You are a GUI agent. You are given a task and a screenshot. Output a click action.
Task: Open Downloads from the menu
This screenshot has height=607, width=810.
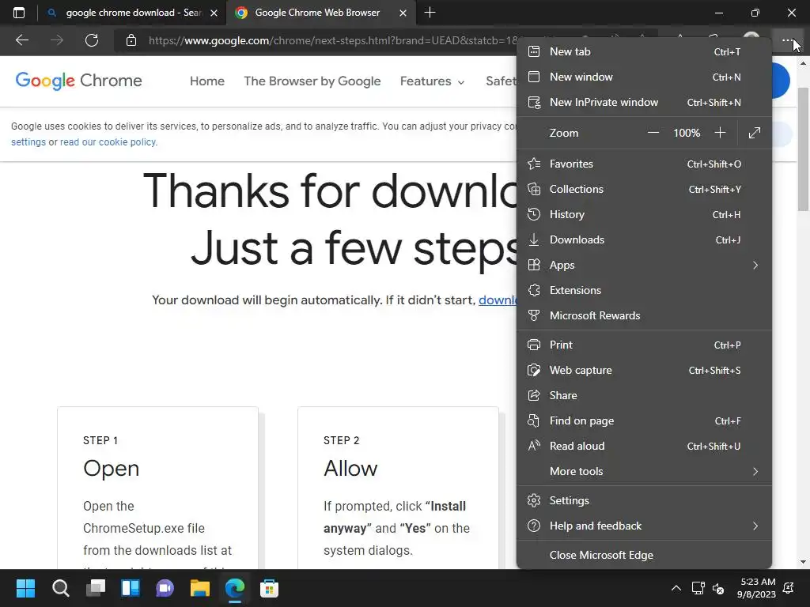point(644,239)
